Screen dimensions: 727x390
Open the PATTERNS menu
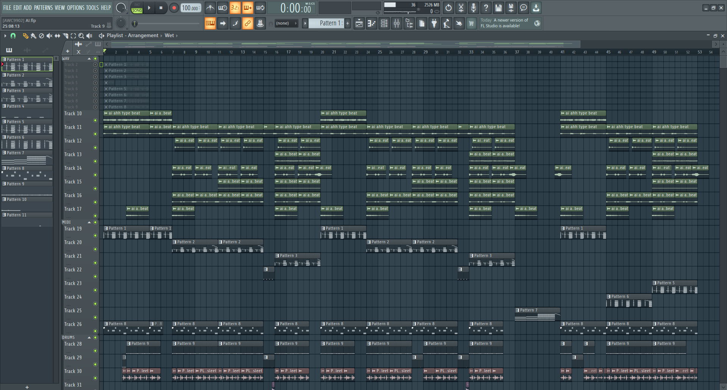43,8
